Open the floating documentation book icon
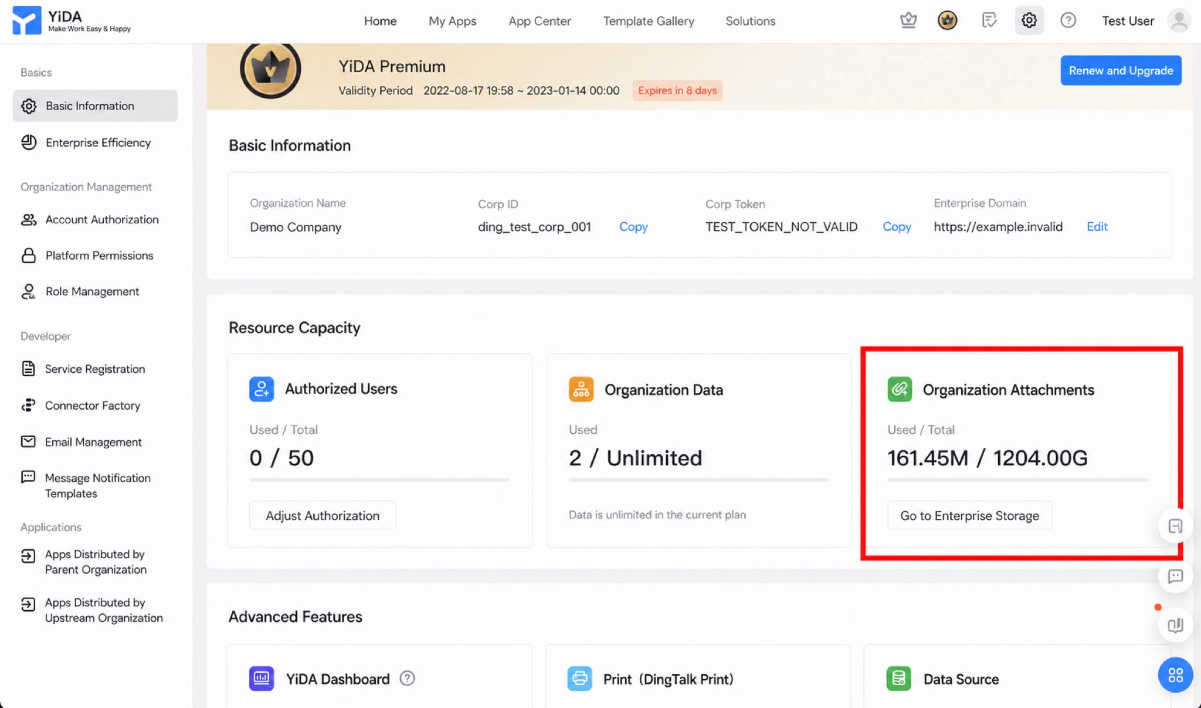The height and width of the screenshot is (708, 1201). [x=1175, y=625]
